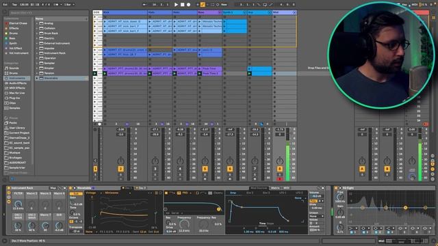Open the 1 Bar quantization dropdown
Image resolution: width=438 pixels, height=246 pixels.
(x=69, y=5)
